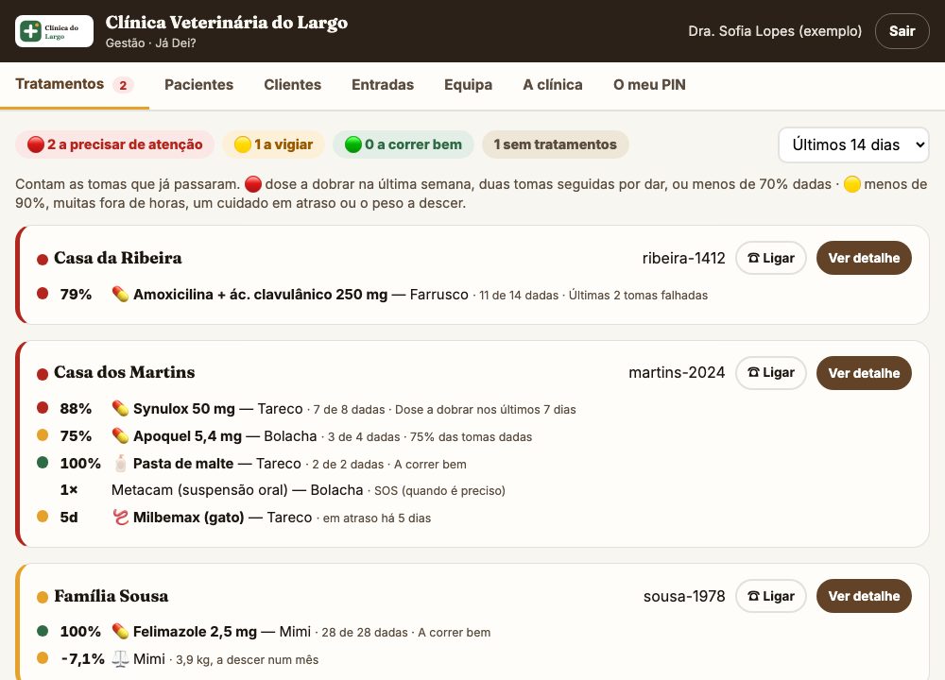Open the Entradas tab
The height and width of the screenshot is (680, 945).
coord(383,85)
